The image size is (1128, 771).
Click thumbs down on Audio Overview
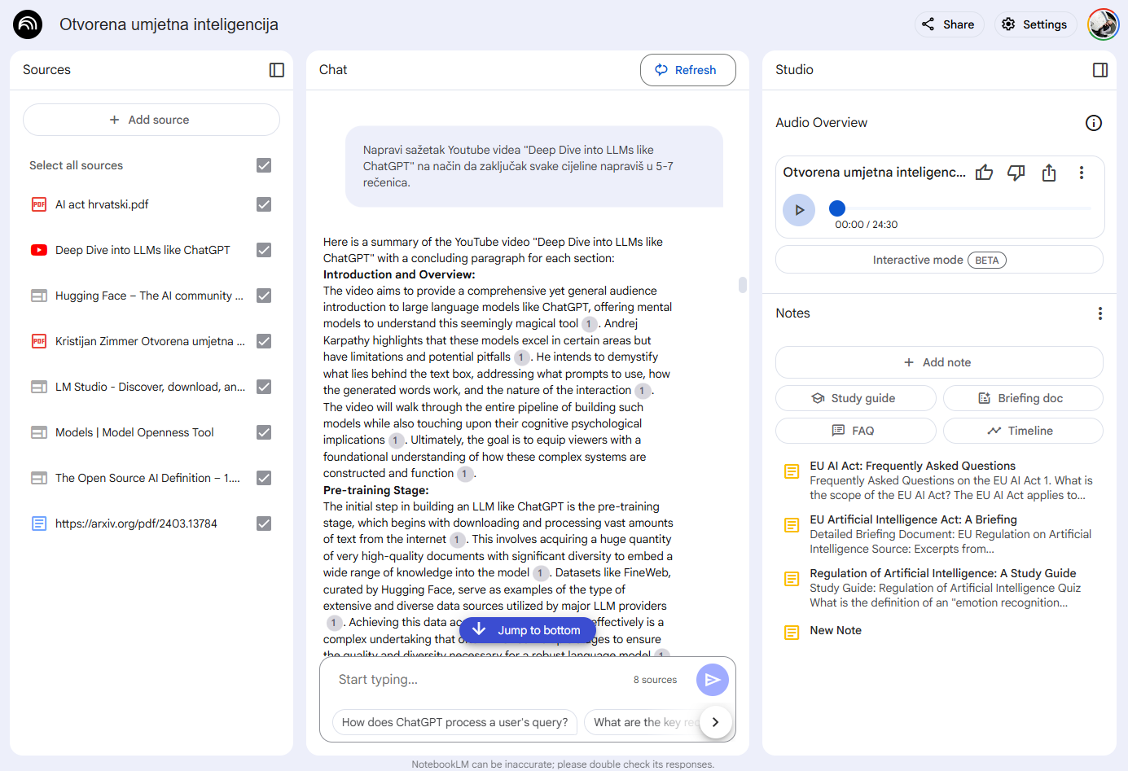click(x=1016, y=173)
